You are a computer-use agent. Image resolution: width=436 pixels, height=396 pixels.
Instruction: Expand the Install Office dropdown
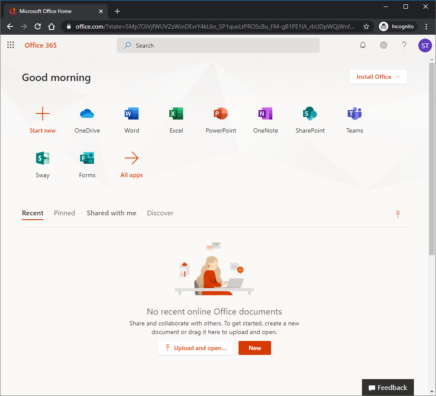click(x=378, y=77)
